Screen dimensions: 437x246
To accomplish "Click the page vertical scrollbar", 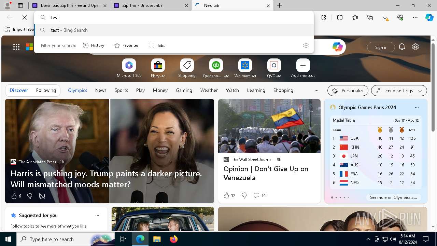I will (x=433, y=87).
